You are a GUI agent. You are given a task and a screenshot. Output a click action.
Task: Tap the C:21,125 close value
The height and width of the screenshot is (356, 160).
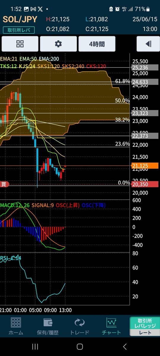(x=97, y=29)
